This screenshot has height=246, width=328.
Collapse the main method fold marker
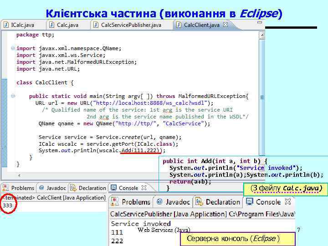pos(13,96)
